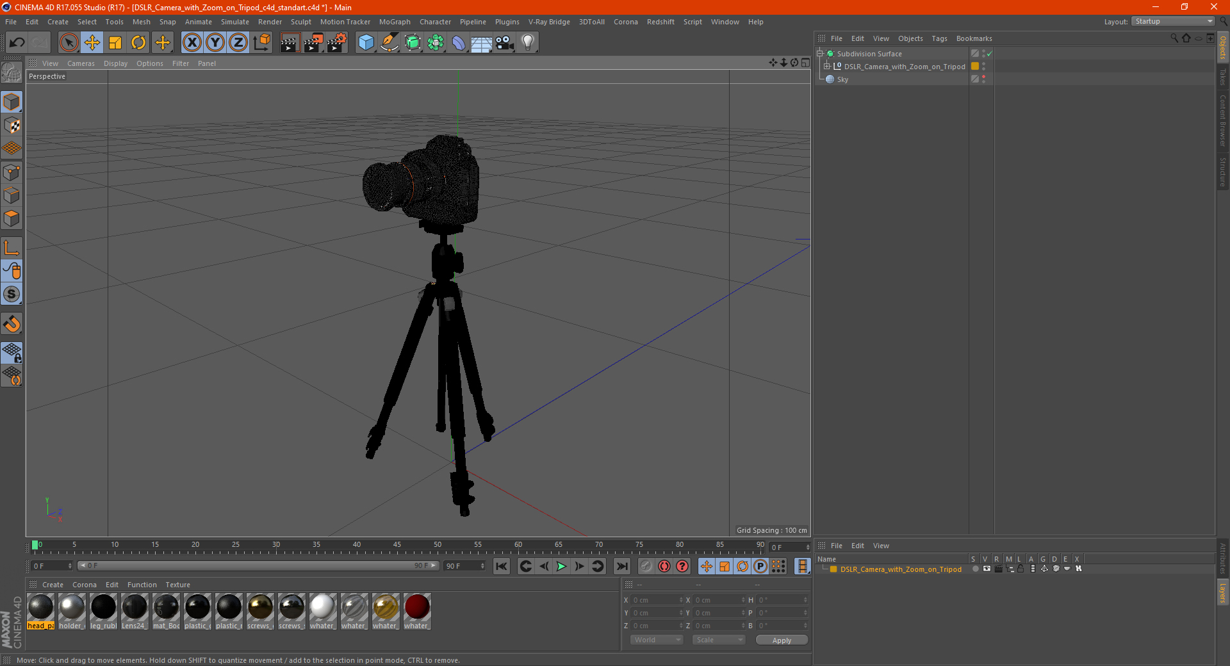Add a Light object
This screenshot has width=1230, height=666.
528,43
